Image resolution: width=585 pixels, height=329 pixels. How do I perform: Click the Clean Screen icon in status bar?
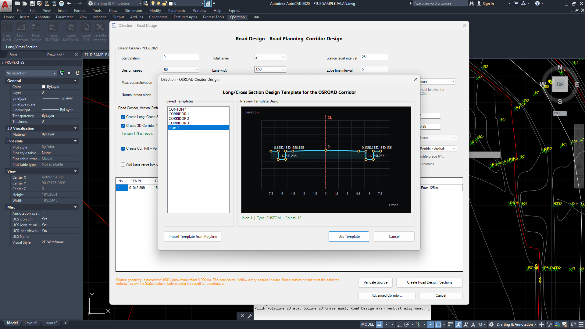click(573, 324)
